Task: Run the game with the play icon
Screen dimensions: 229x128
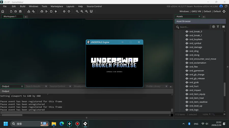Action: tap(47, 11)
